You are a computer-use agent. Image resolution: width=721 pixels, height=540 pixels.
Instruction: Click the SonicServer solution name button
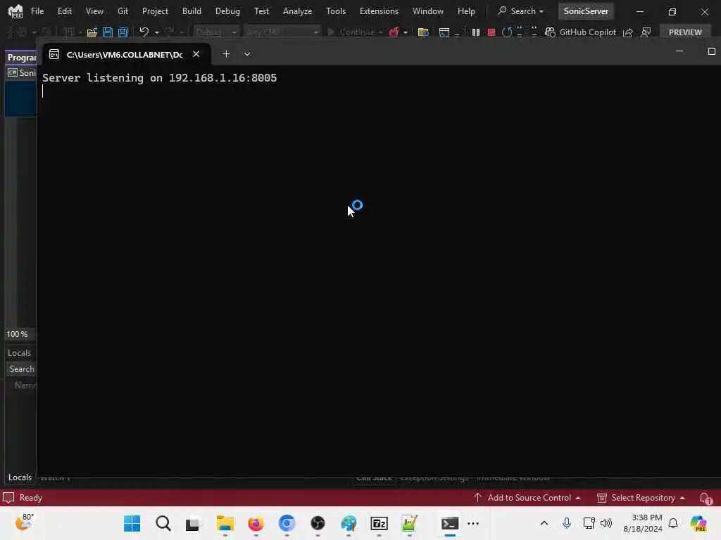pyautogui.click(x=586, y=11)
